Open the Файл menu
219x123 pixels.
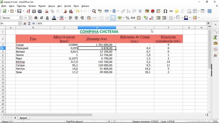coord(4,6)
